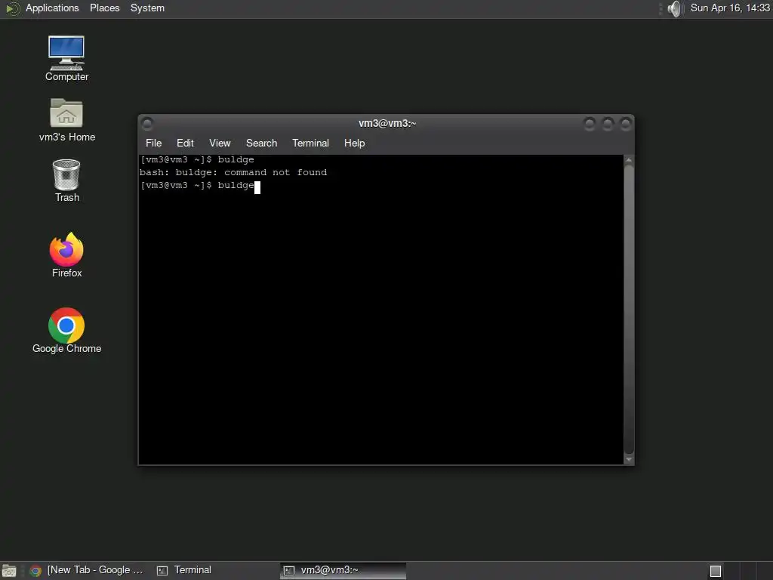Close the vm3@vm3:~ terminal window
The height and width of the screenshot is (580, 773).
pyautogui.click(x=626, y=123)
